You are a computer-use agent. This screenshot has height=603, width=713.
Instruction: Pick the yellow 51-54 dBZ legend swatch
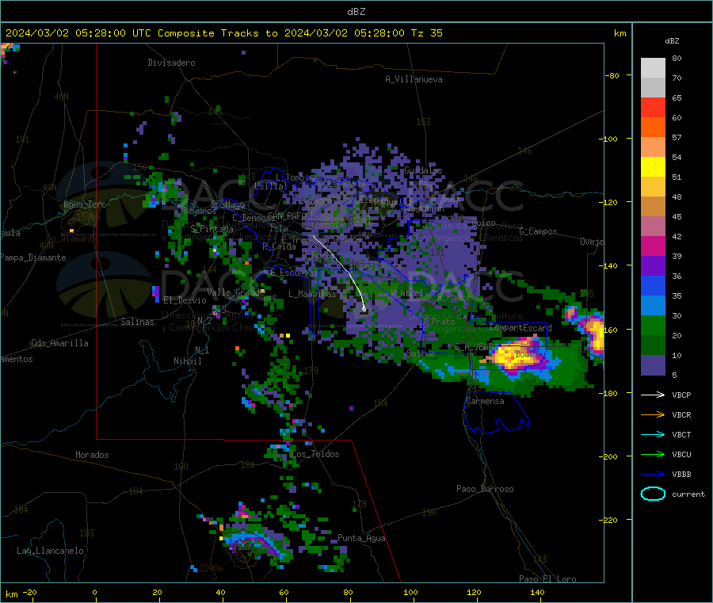(653, 167)
